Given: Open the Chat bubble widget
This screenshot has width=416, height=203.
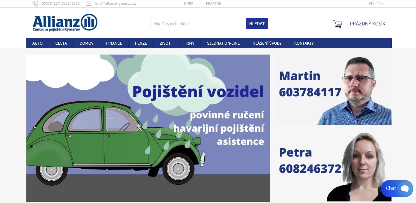Looking at the screenshot, I should point(397,188).
